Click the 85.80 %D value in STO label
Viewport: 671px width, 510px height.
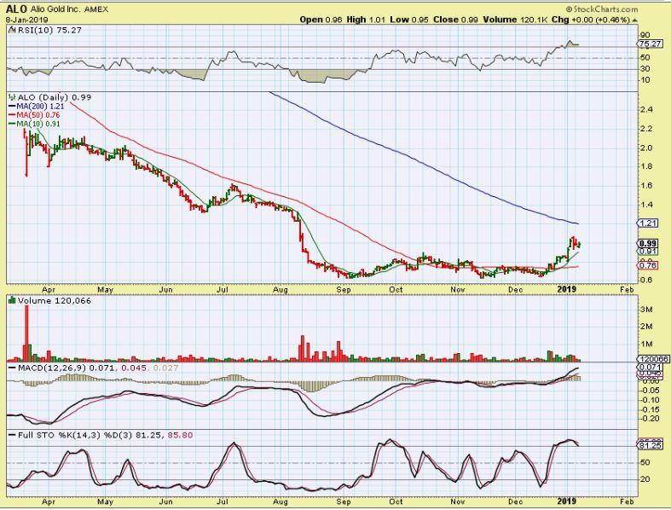(x=180, y=435)
